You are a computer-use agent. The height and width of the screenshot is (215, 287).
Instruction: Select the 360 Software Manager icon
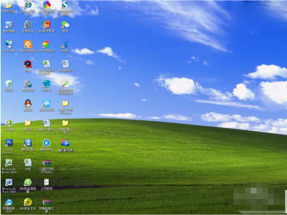pos(46,25)
